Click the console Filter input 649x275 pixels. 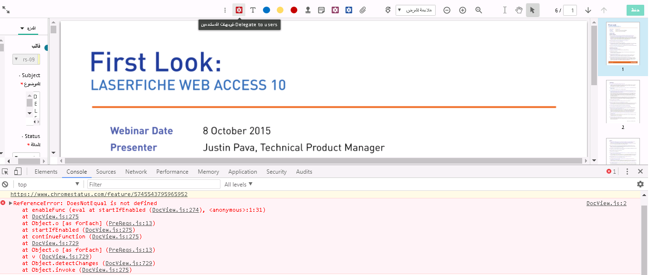coord(154,185)
